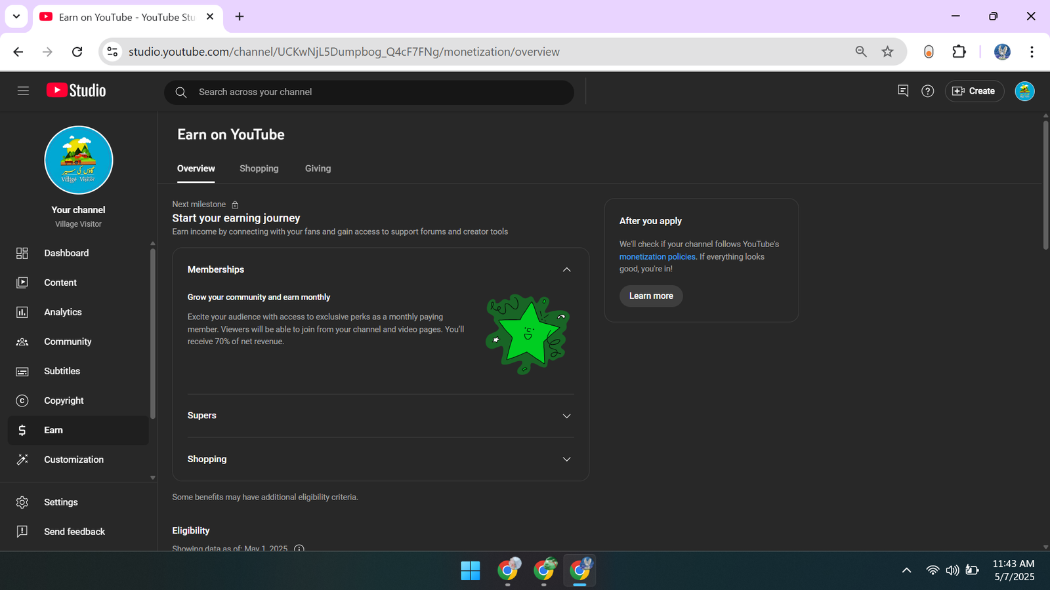
Task: Switch to the Shopping tab
Action: [x=259, y=168]
